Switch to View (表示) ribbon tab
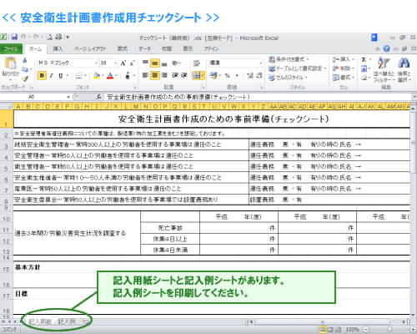Image resolution: width=417 pixels, height=334 pixels. (188, 48)
